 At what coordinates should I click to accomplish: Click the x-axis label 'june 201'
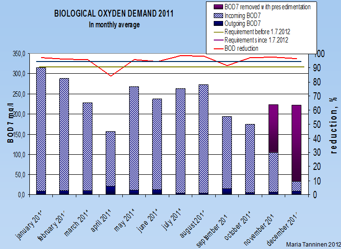148,221
